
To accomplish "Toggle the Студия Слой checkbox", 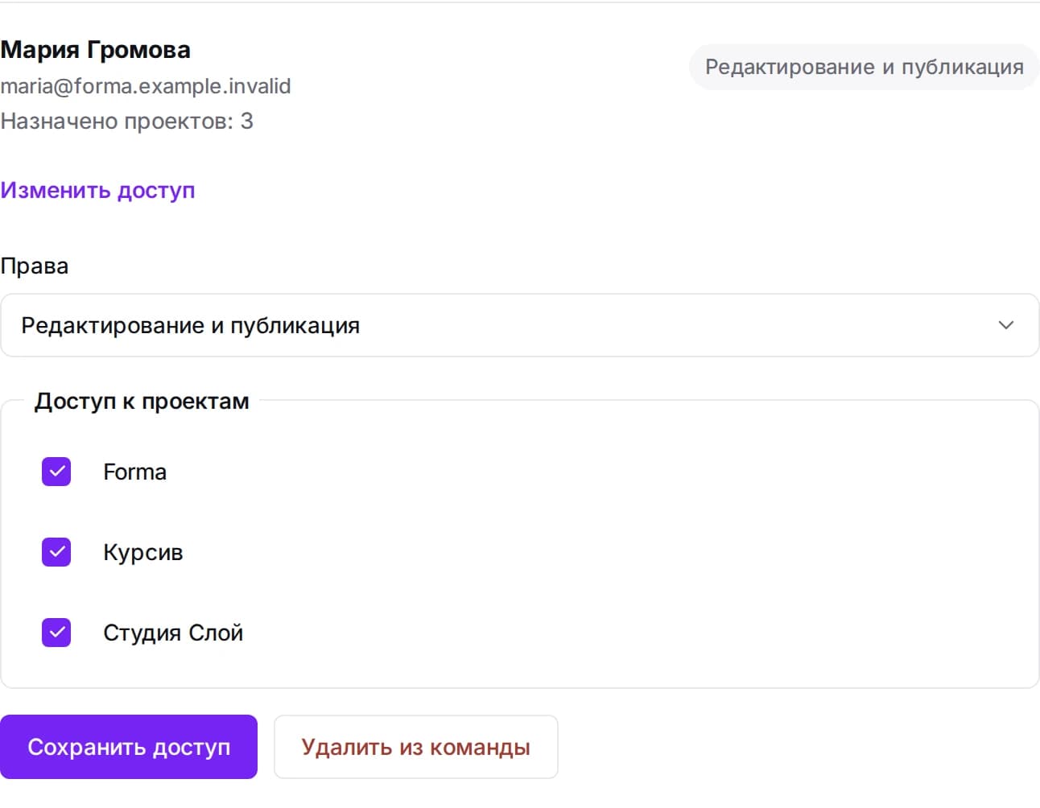I will [56, 633].
